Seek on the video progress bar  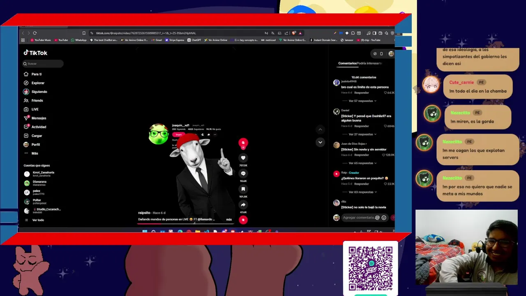click(x=186, y=224)
